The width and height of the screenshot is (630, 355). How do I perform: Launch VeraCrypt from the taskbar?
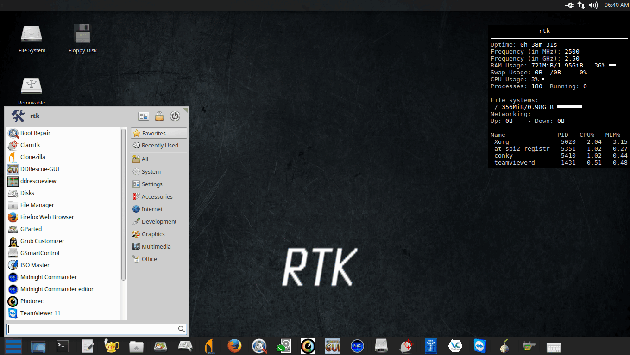click(455, 346)
